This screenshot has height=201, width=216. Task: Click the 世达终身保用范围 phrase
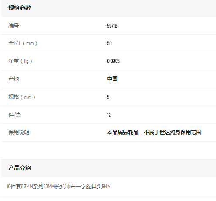tap(181, 132)
